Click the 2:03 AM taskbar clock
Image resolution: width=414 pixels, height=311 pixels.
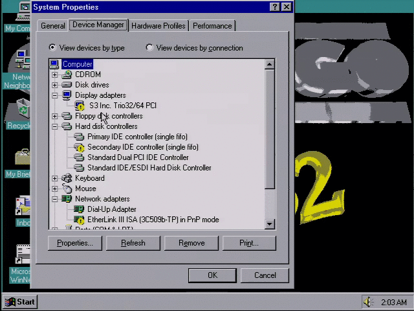[393, 302]
